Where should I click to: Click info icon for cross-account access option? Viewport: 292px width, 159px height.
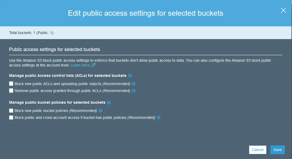click(159, 118)
